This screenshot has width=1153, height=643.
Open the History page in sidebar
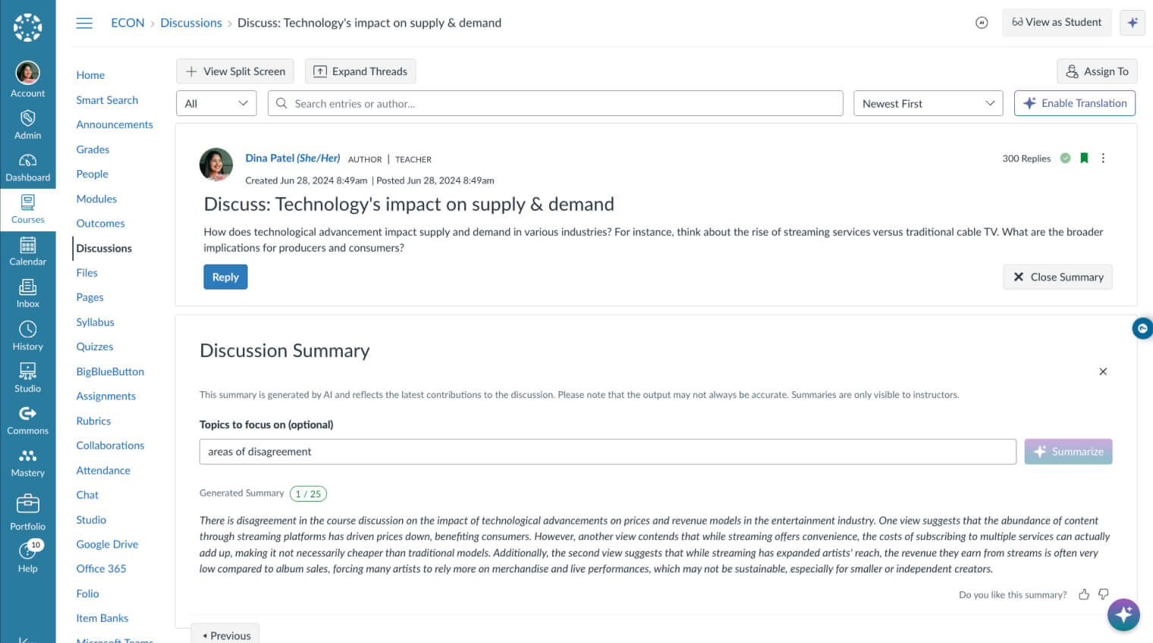[27, 335]
